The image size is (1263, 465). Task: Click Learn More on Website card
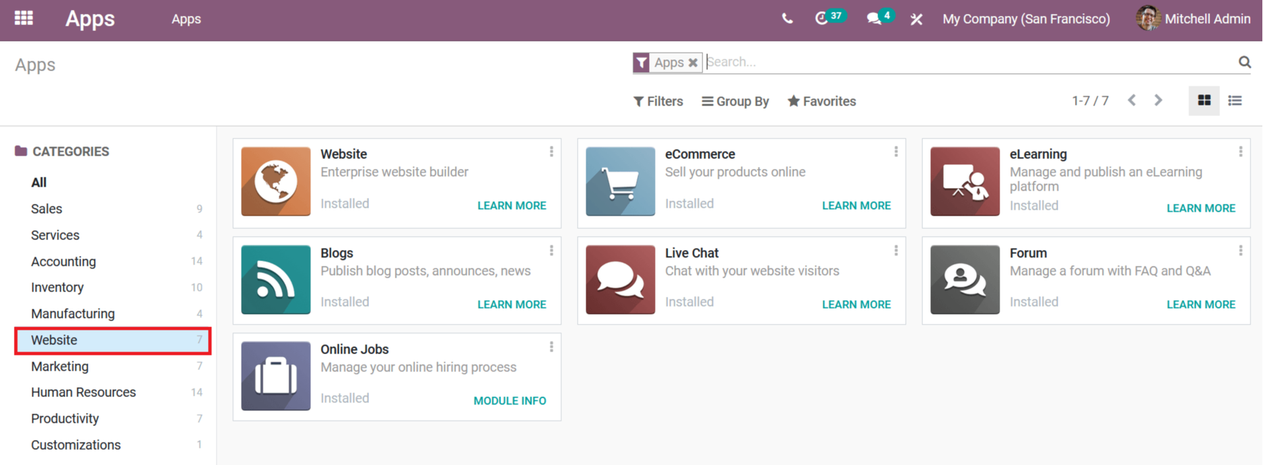512,206
